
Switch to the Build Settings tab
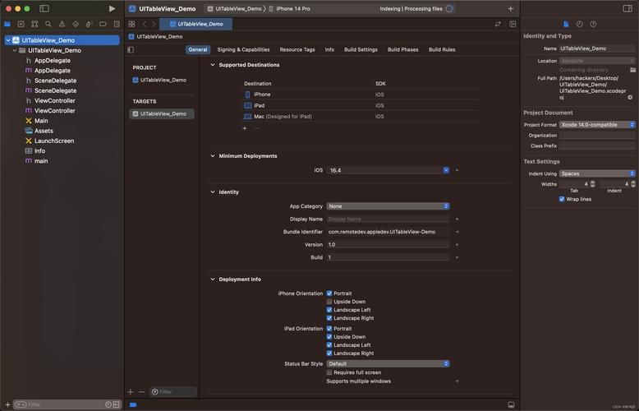tap(361, 50)
